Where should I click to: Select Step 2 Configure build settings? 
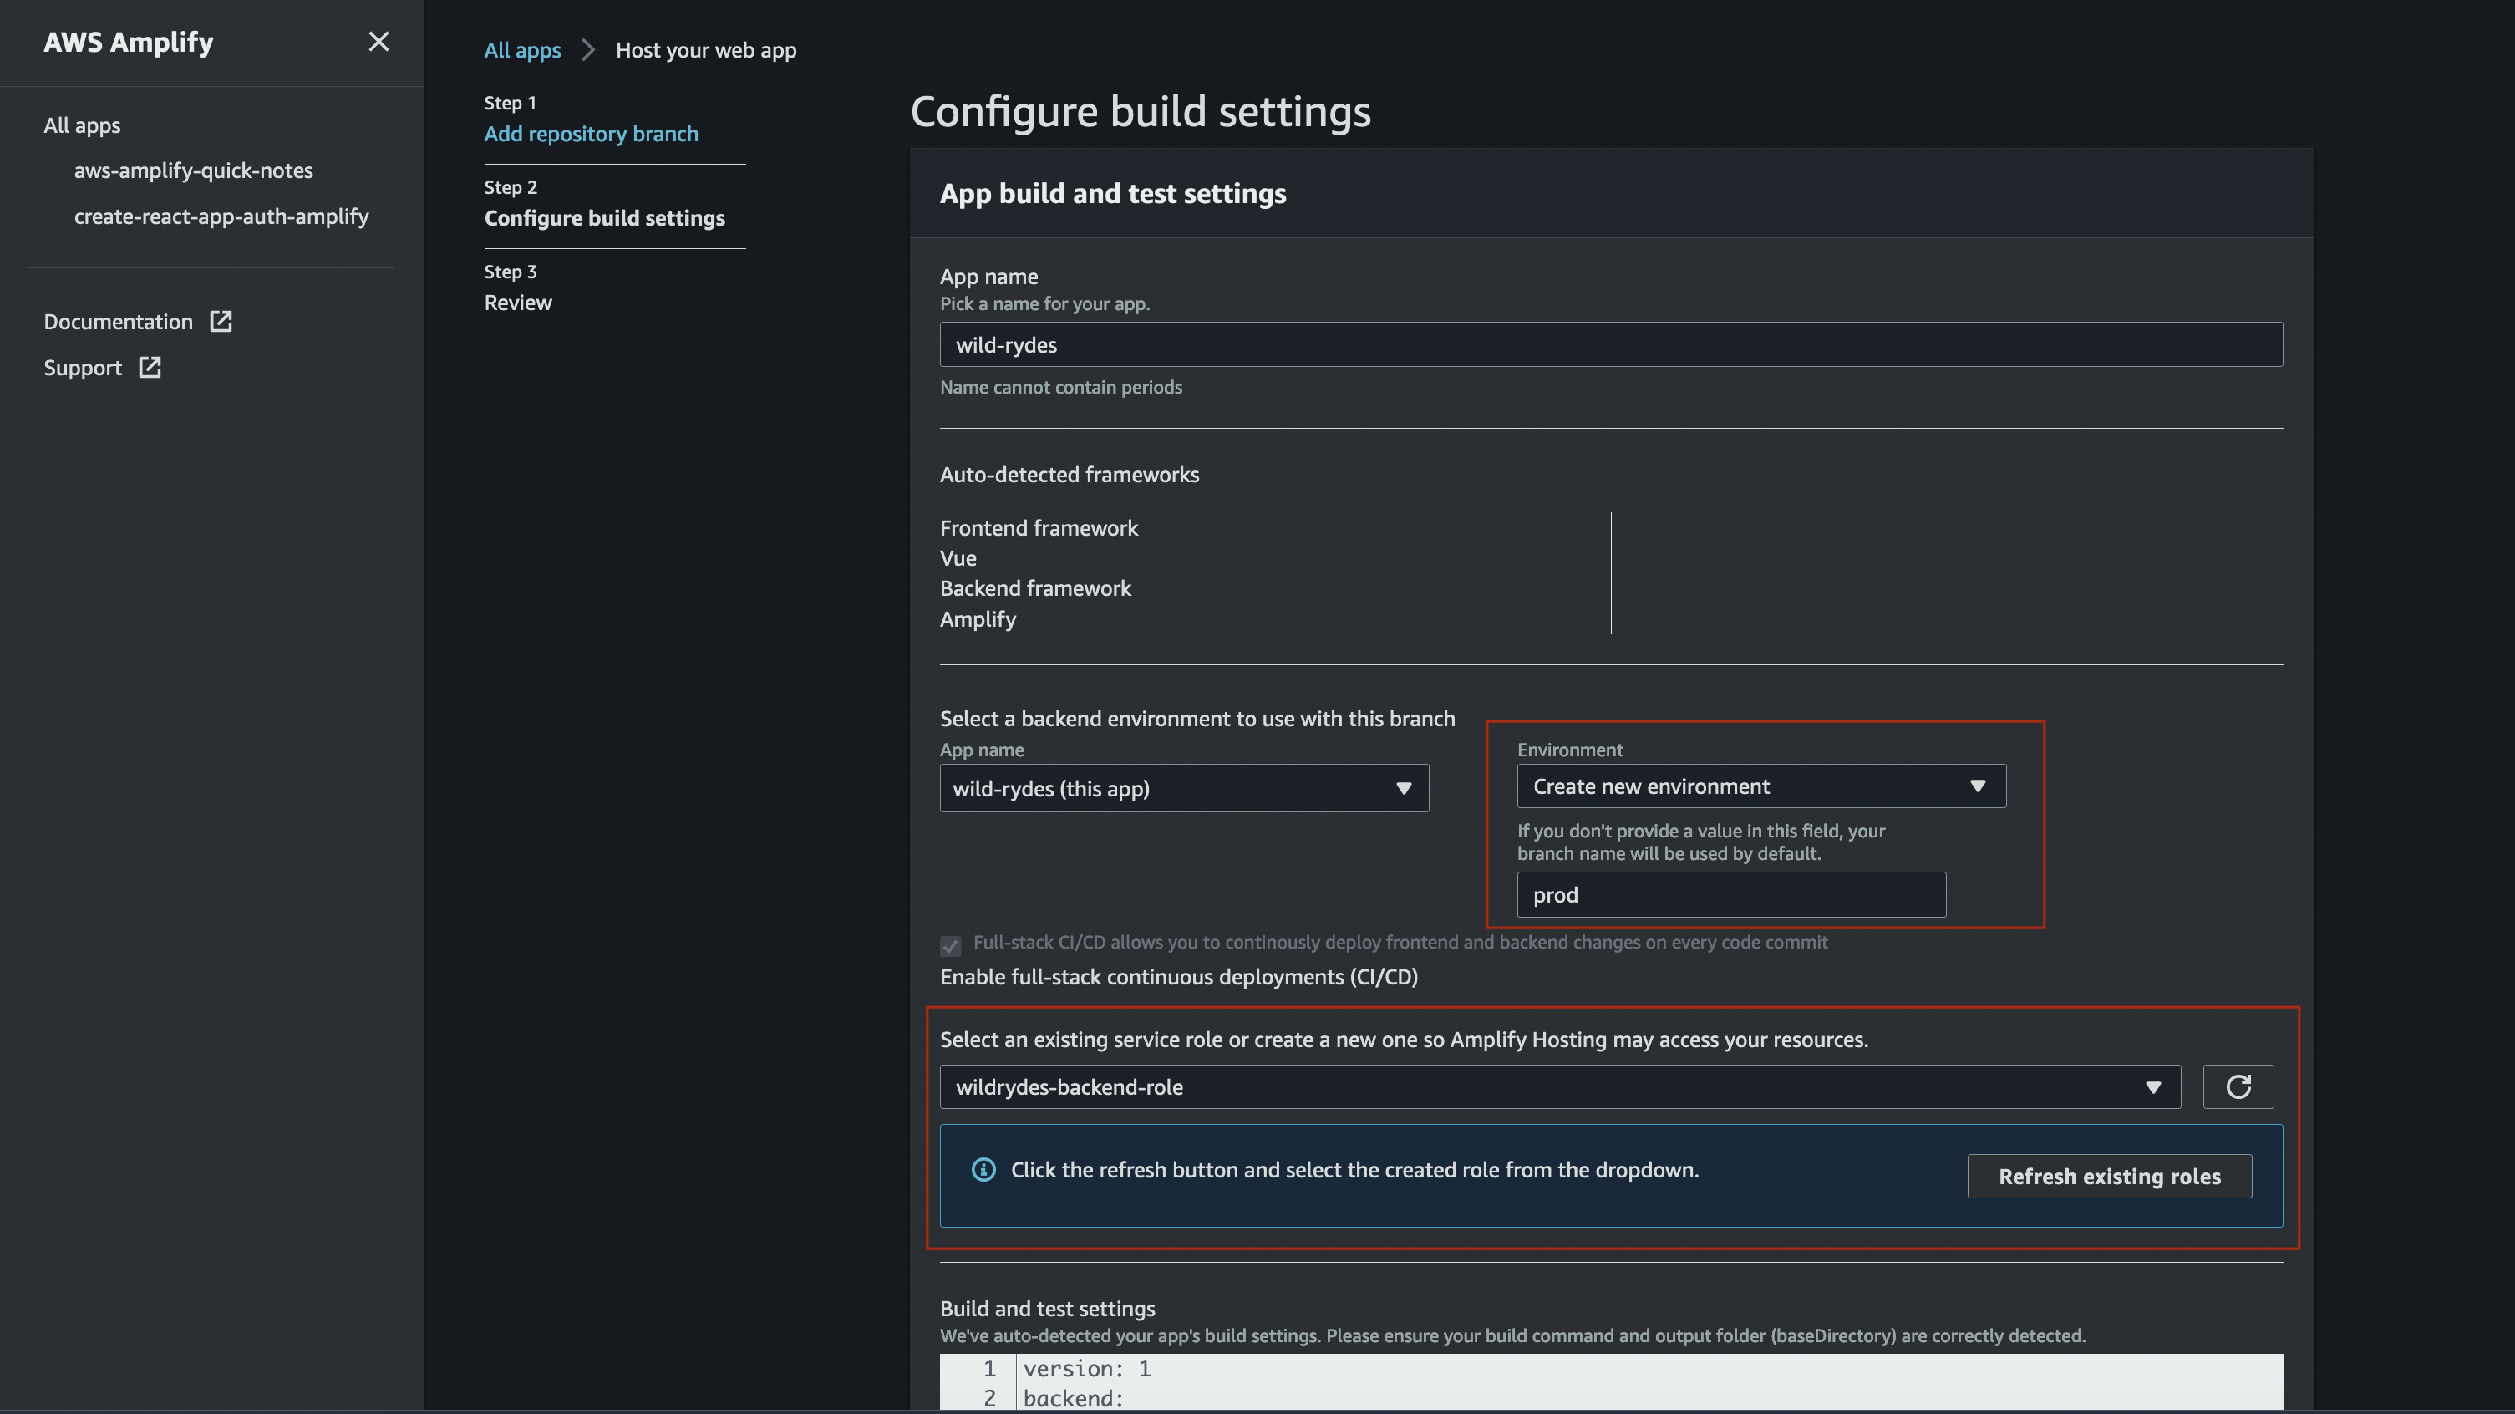[604, 218]
